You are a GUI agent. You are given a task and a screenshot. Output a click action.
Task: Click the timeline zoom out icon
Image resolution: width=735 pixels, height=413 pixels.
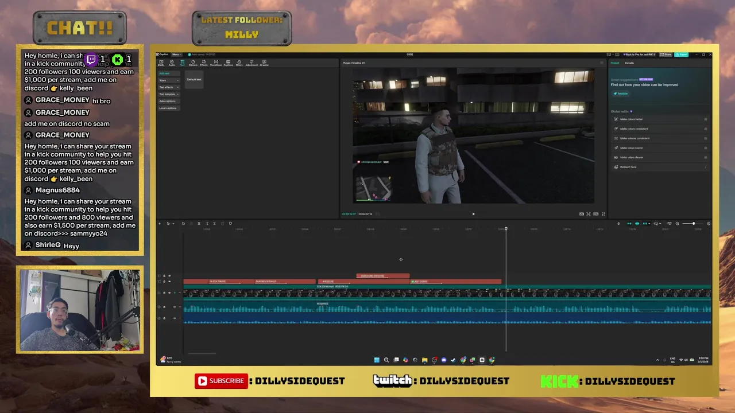[x=678, y=223]
